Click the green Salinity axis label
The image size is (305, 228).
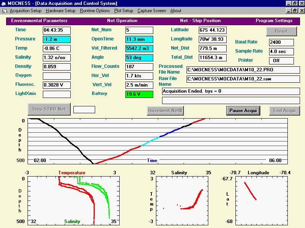[x=72, y=222]
